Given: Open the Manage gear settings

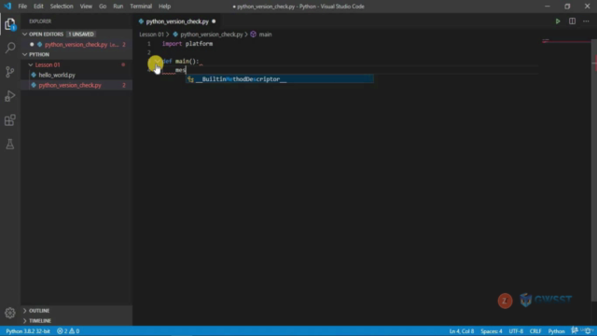Looking at the screenshot, I should tap(10, 313).
